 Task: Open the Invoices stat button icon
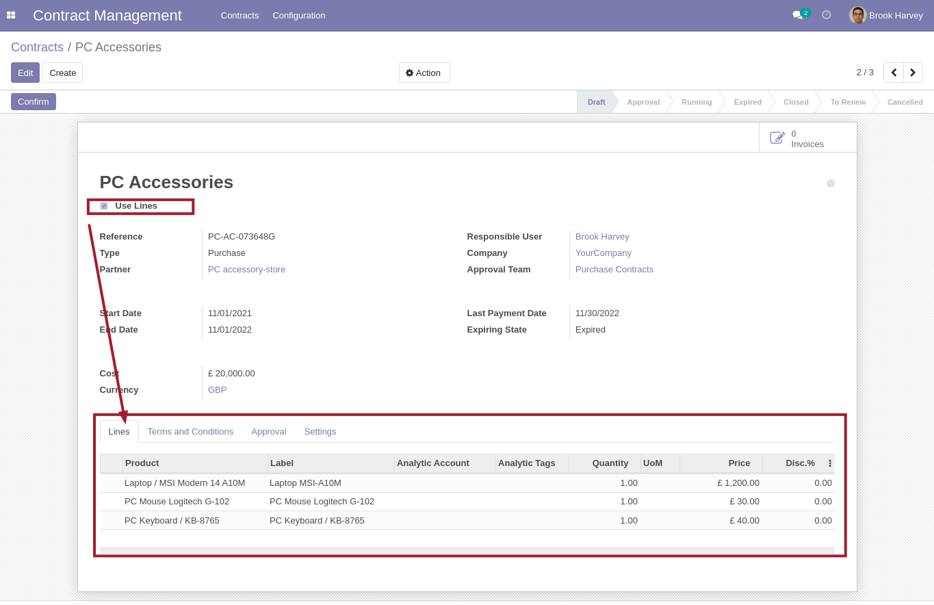pyautogui.click(x=777, y=138)
